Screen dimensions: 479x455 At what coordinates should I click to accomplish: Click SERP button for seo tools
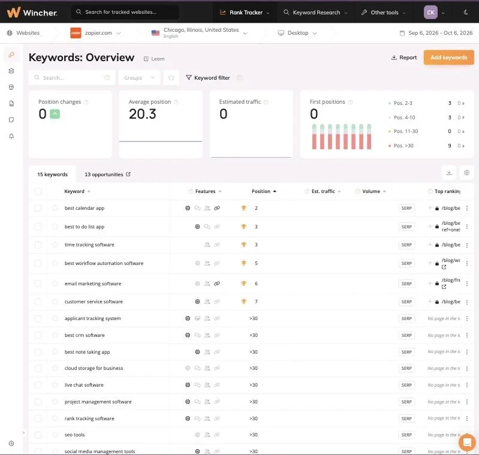click(406, 435)
